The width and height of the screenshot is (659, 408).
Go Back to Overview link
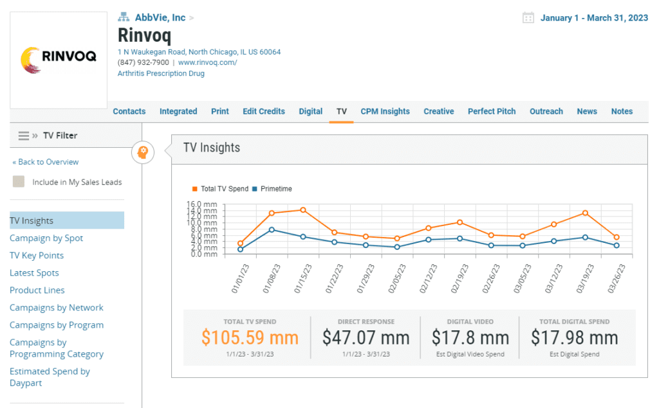(46, 162)
